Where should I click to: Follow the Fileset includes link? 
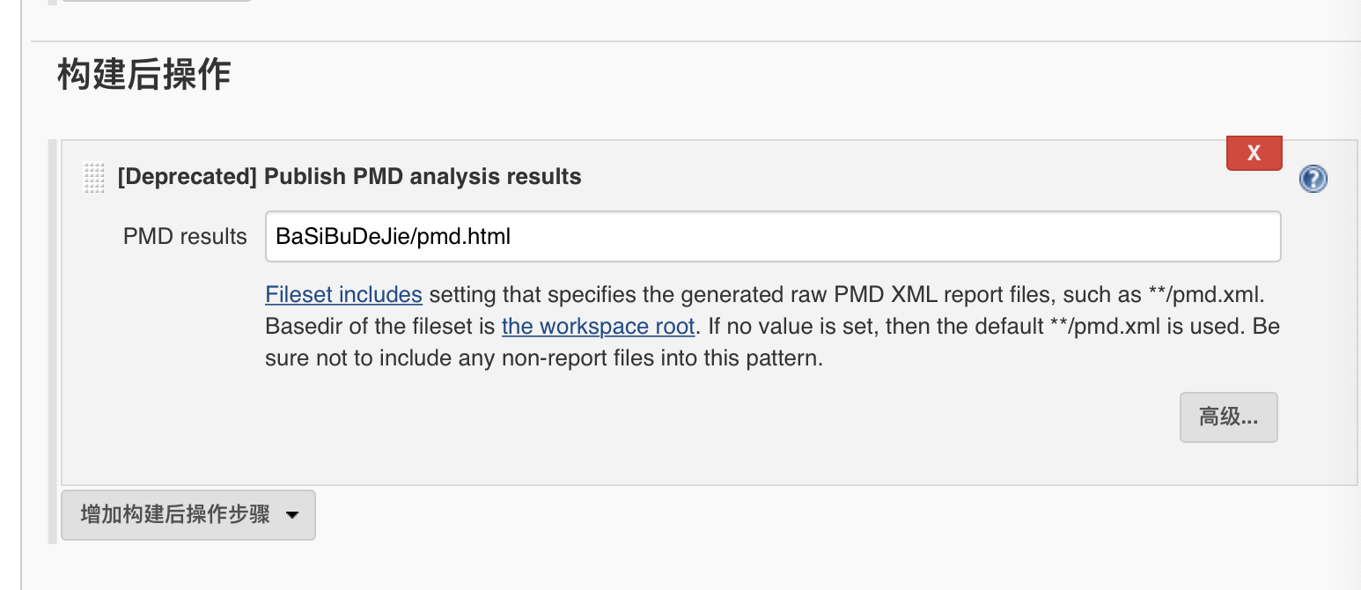[x=344, y=293]
